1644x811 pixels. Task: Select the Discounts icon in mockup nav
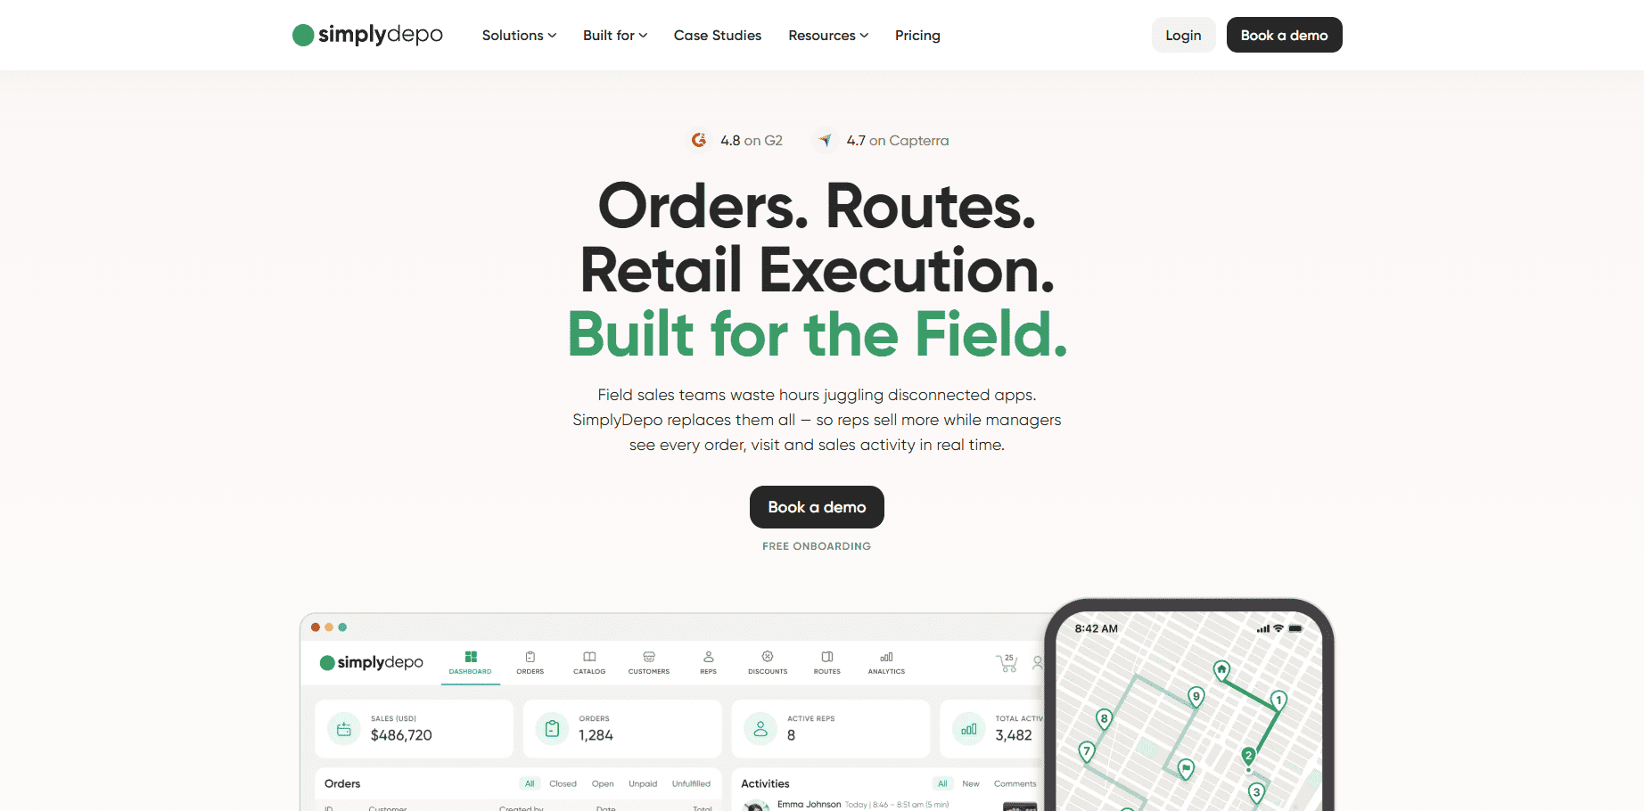click(x=768, y=657)
